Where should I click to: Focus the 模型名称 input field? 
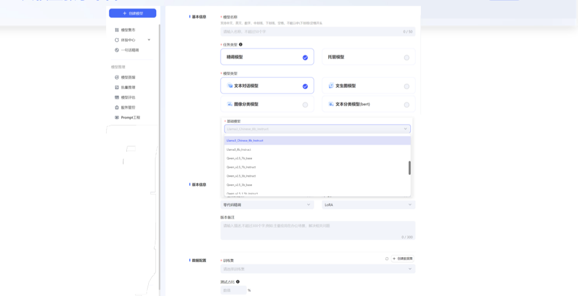pos(318,31)
